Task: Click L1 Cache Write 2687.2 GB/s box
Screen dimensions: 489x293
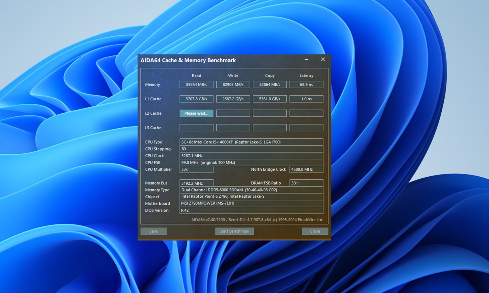Action: tap(233, 99)
